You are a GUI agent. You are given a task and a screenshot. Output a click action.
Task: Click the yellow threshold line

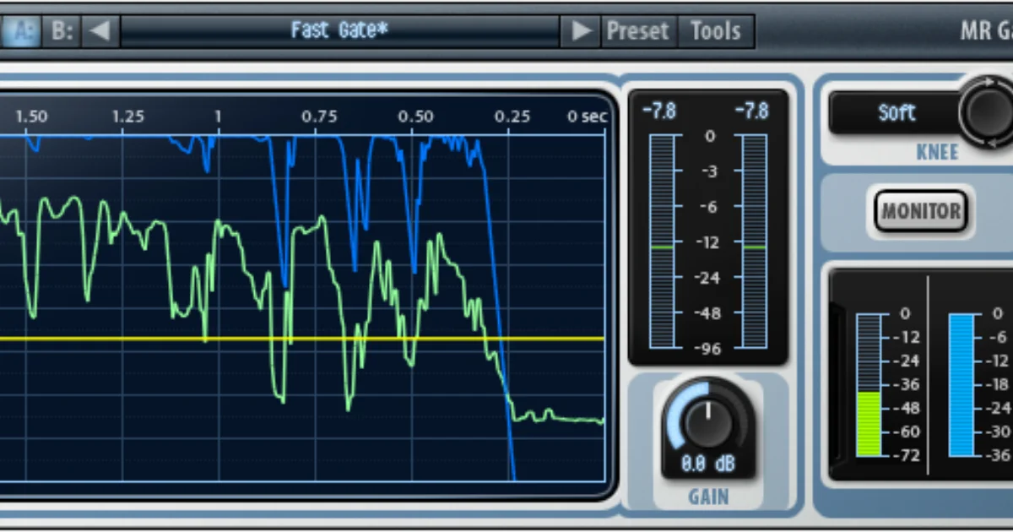tap(302, 339)
